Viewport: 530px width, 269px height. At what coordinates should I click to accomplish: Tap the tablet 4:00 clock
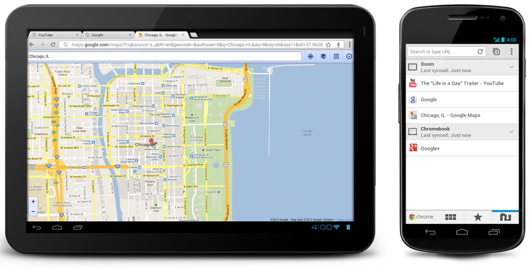(321, 227)
